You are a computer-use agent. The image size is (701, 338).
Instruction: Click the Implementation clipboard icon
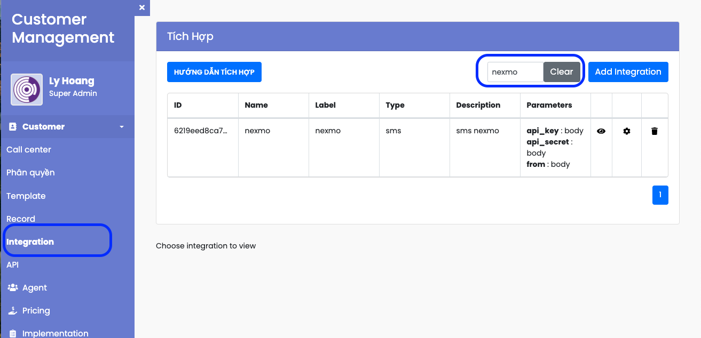point(13,333)
